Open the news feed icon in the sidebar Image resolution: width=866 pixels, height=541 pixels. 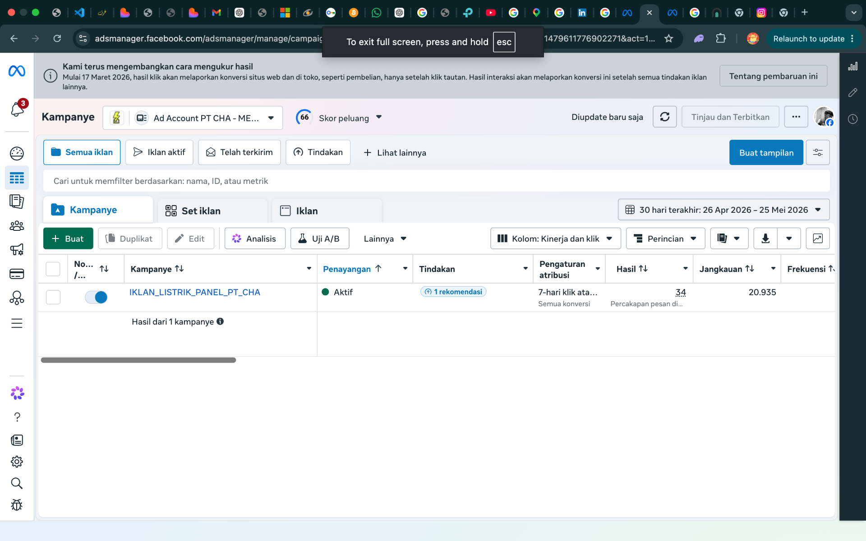(17, 440)
